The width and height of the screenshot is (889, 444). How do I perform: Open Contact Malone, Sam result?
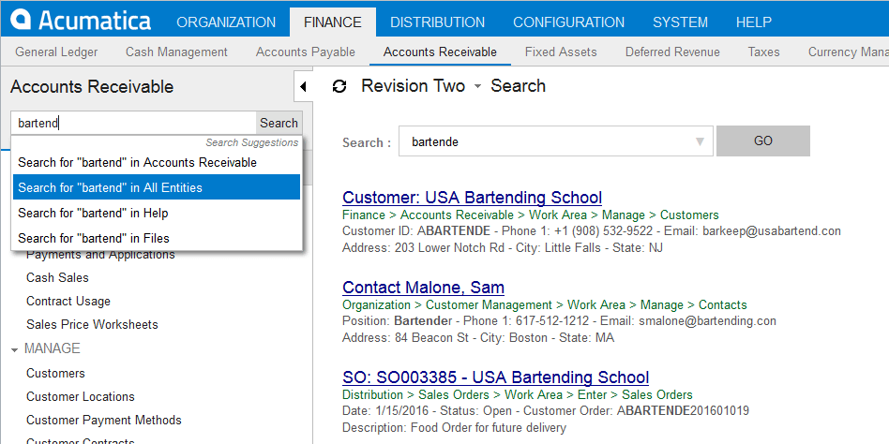424,288
